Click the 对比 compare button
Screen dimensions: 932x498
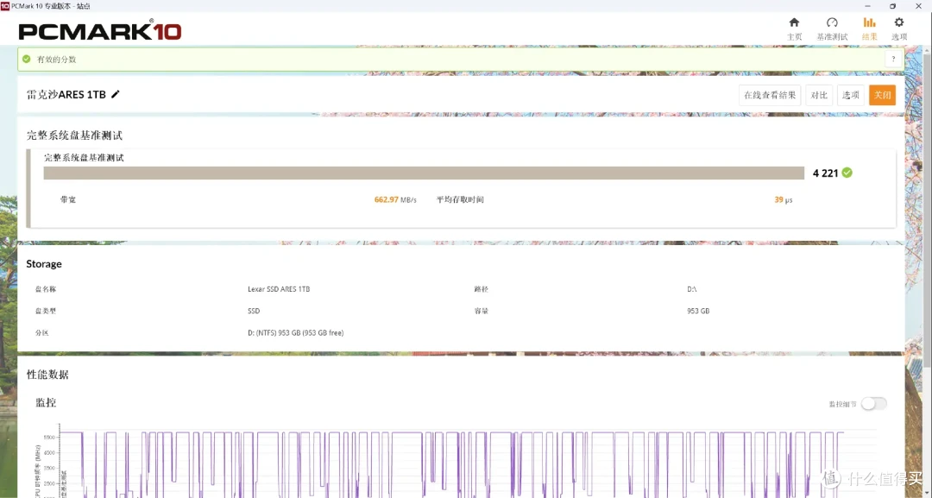819,95
